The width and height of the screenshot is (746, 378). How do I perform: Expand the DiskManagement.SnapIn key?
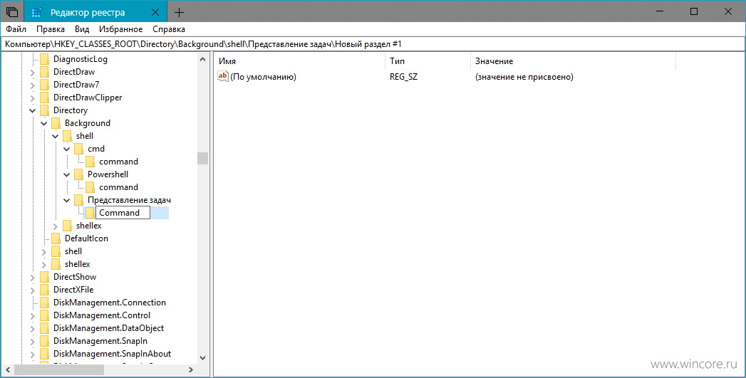pyautogui.click(x=32, y=342)
